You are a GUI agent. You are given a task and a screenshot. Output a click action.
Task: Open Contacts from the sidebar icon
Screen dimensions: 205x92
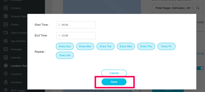6,8
